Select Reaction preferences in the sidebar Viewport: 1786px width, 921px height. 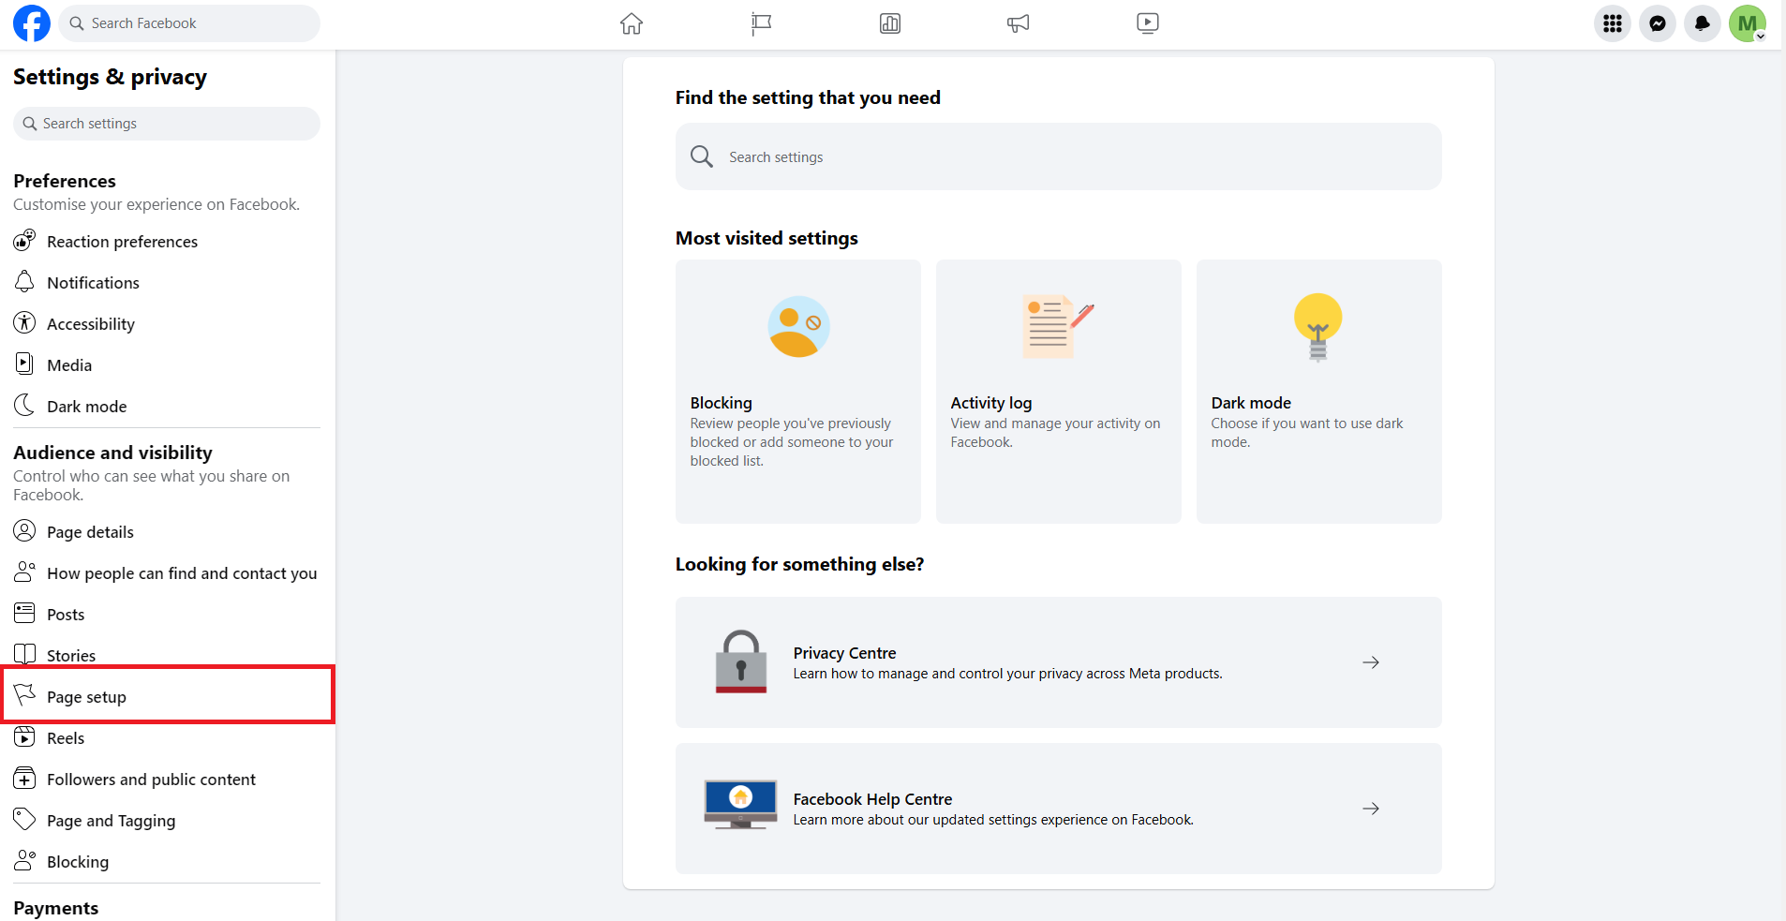point(122,242)
